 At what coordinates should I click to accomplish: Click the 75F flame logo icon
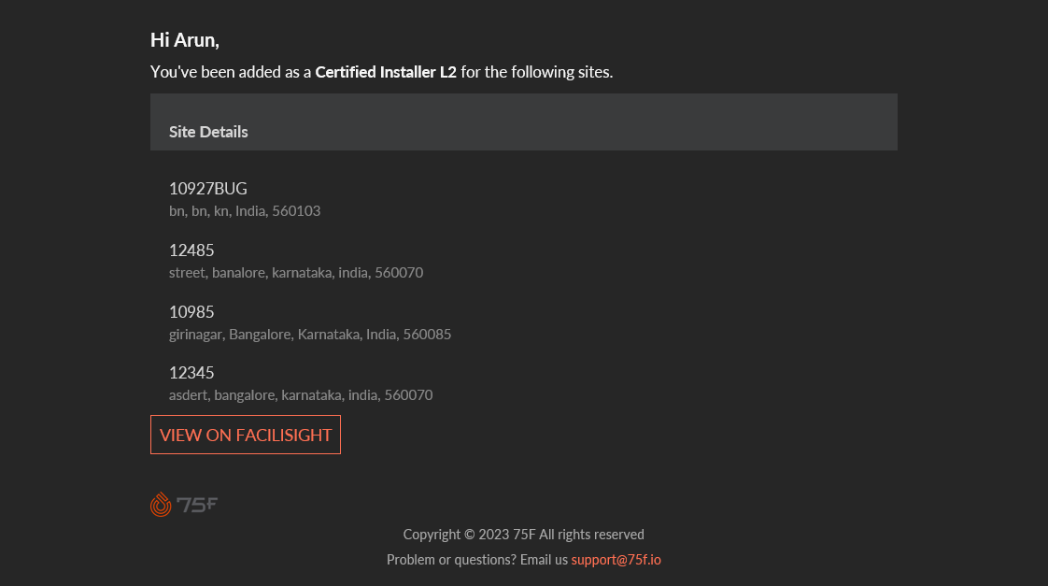point(161,505)
